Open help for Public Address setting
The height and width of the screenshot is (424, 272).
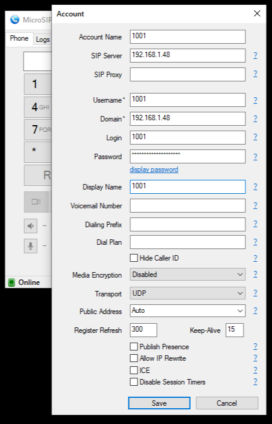point(255,310)
